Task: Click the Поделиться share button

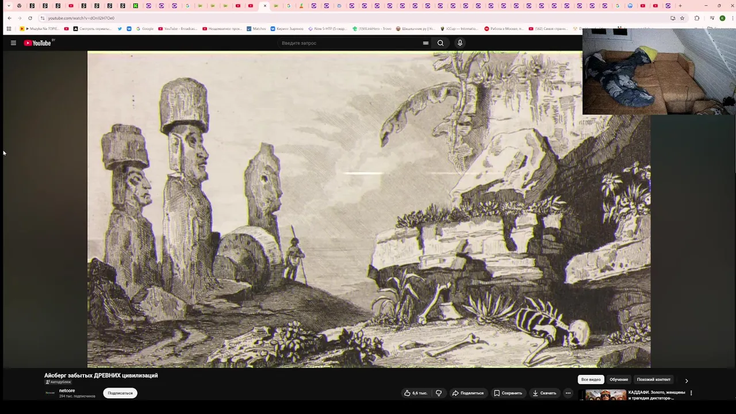Action: 468,393
